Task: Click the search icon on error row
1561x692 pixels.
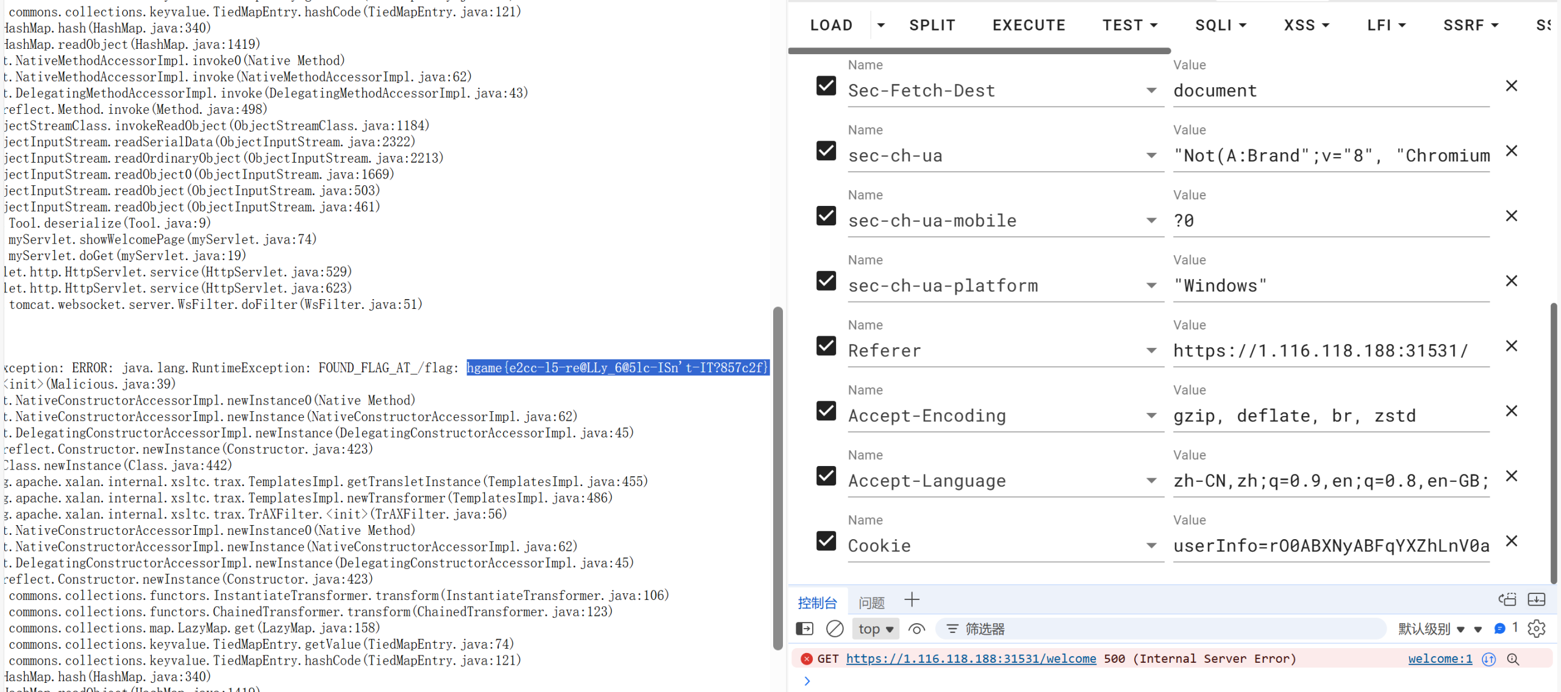Action: coord(1513,659)
